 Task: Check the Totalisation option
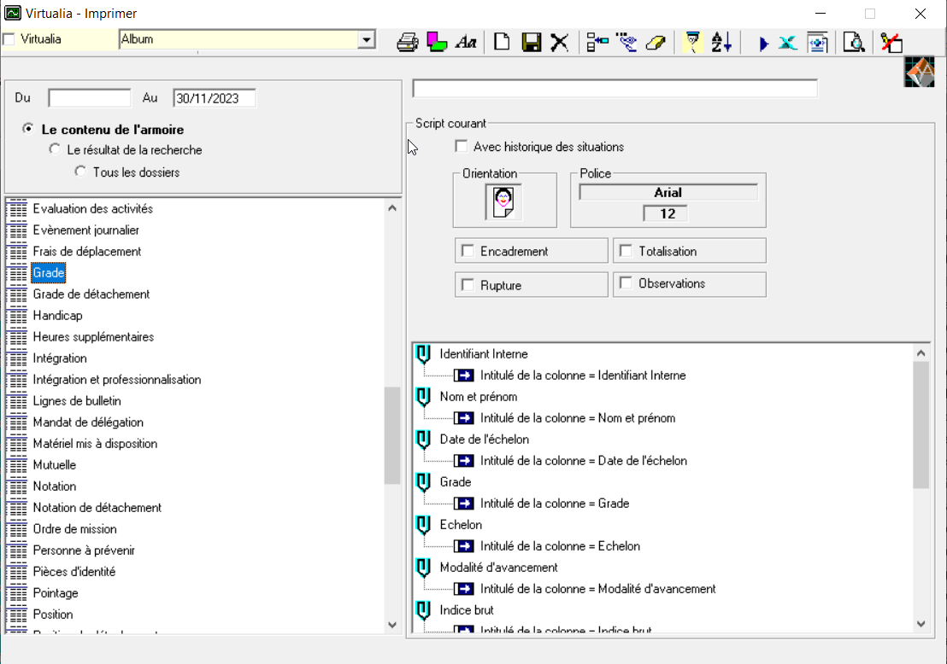[626, 251]
